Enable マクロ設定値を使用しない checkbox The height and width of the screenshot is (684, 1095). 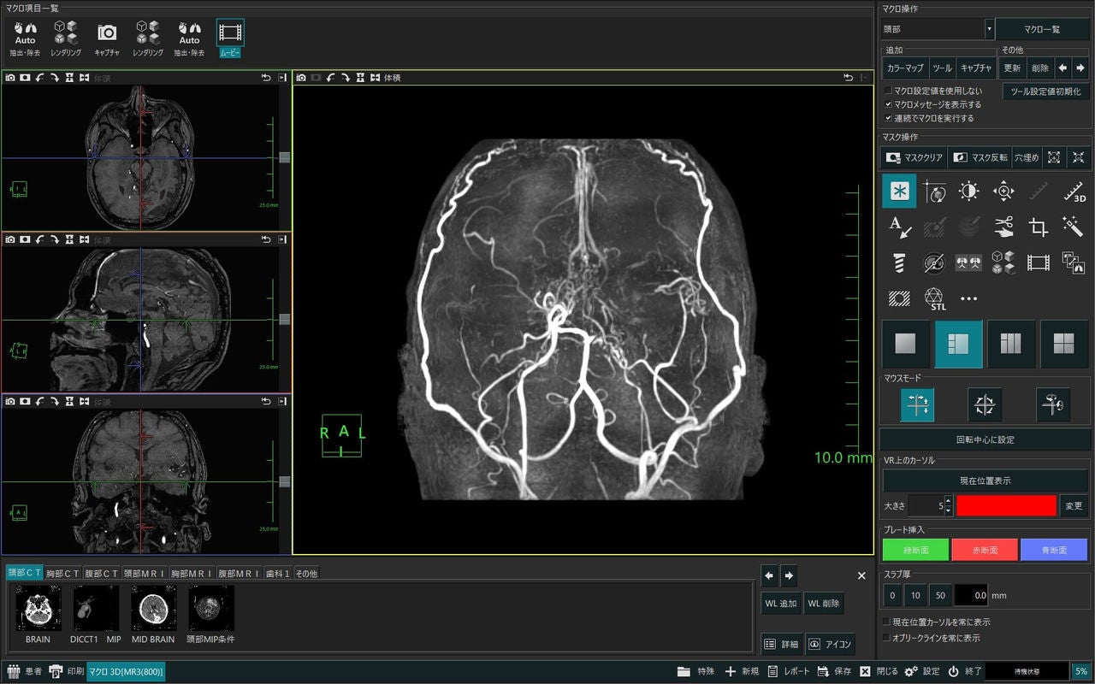click(x=888, y=91)
